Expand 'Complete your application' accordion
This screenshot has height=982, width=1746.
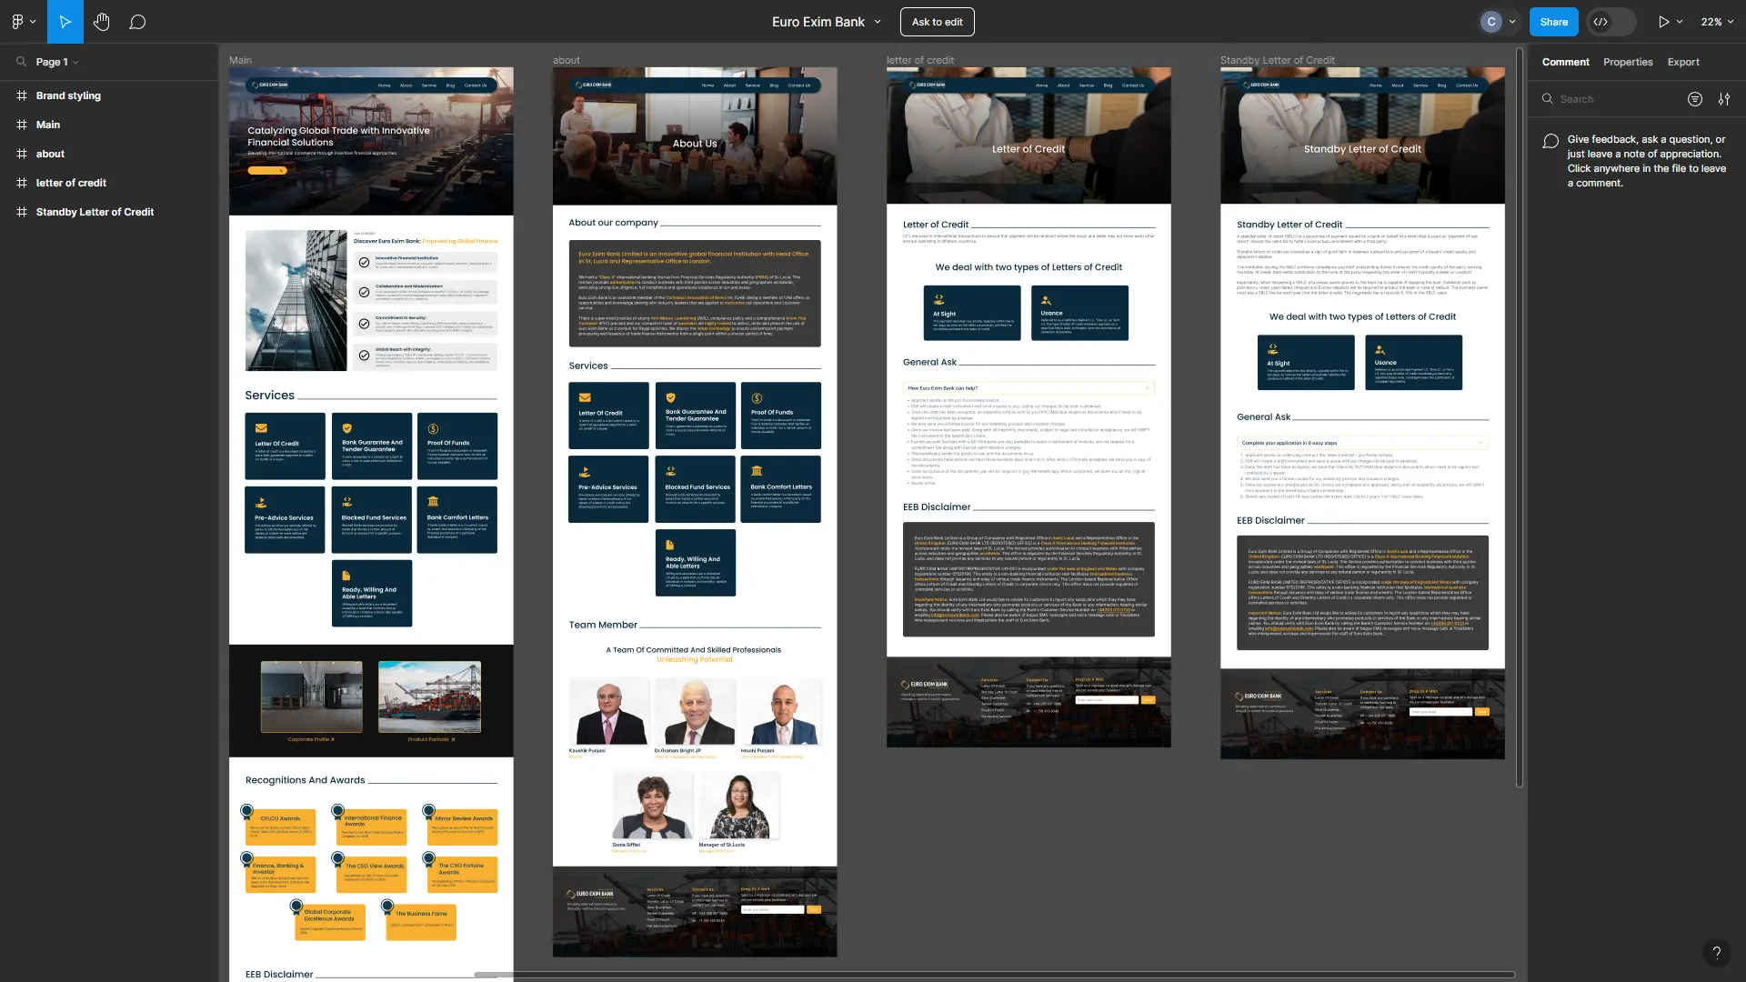tap(1362, 443)
